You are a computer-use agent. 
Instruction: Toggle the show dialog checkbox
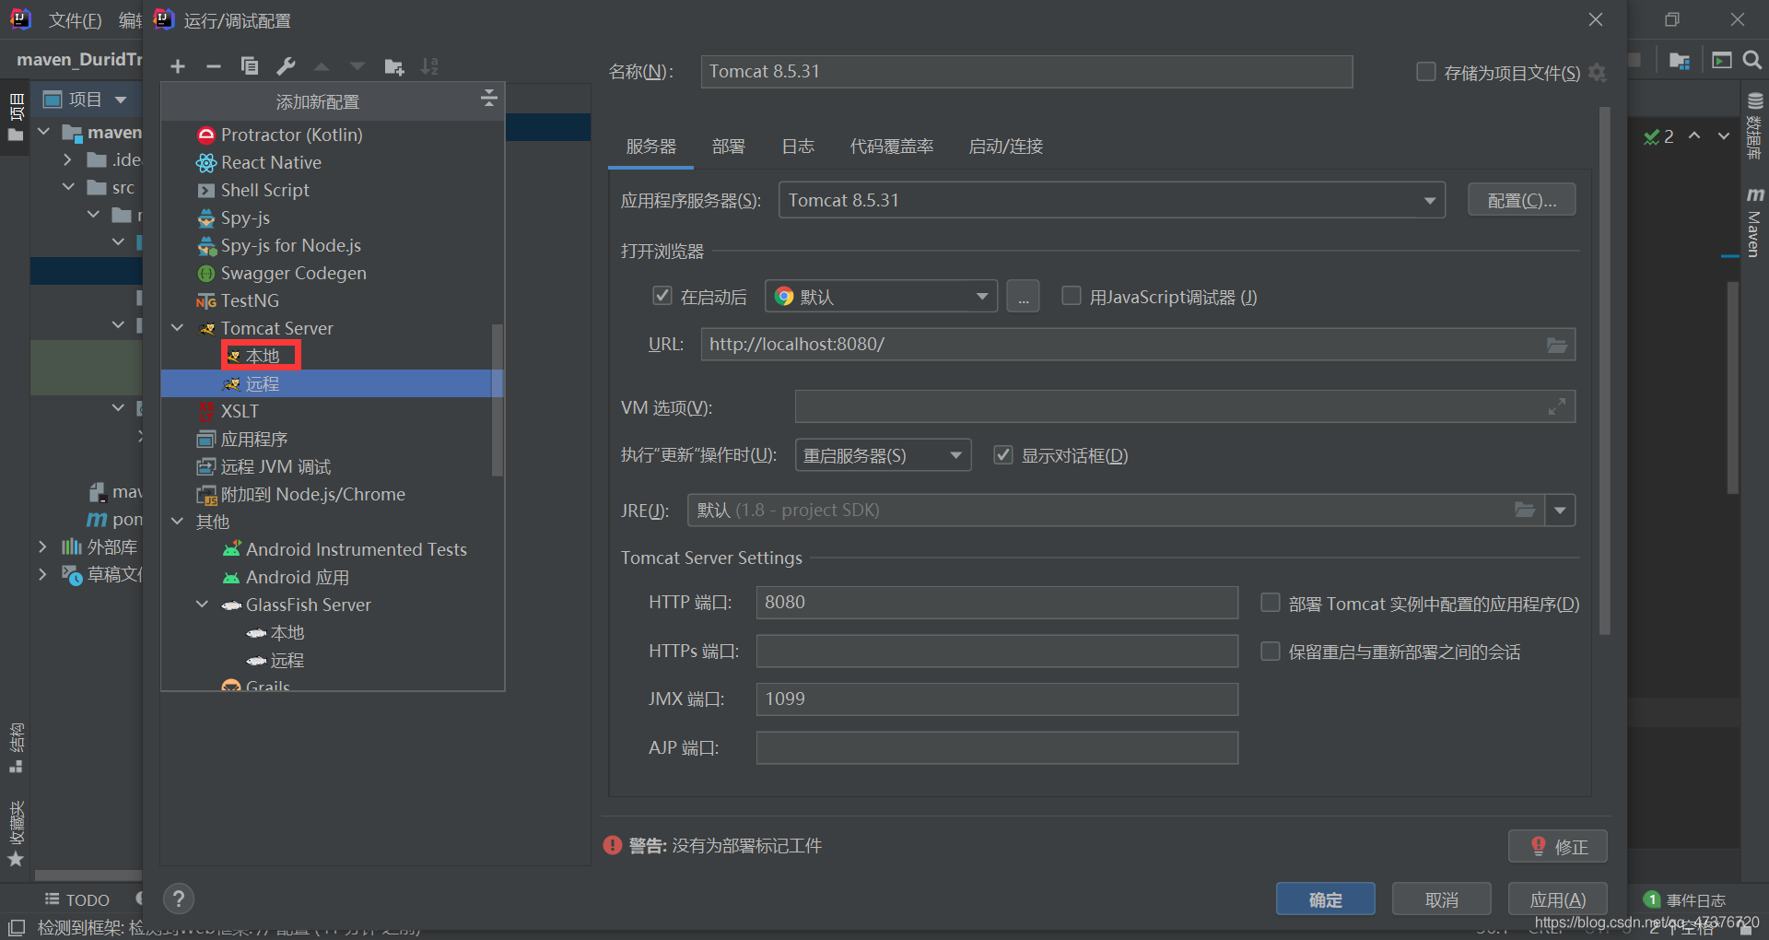click(1003, 455)
